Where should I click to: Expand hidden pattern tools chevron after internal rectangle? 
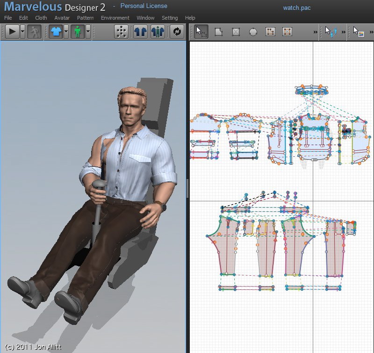(315, 32)
